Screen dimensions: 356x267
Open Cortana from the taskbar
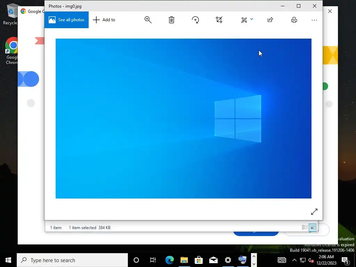pos(136,260)
